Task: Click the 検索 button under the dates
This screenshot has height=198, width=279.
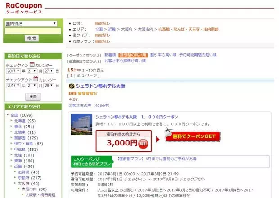Action: click(x=33, y=97)
